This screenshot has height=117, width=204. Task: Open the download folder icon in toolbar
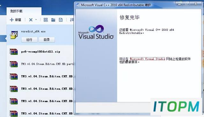click(53, 20)
